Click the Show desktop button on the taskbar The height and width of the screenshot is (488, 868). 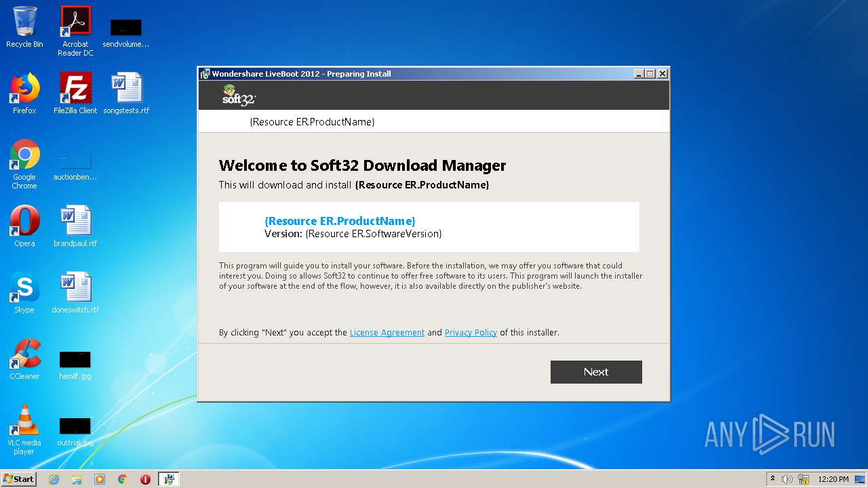(x=861, y=479)
